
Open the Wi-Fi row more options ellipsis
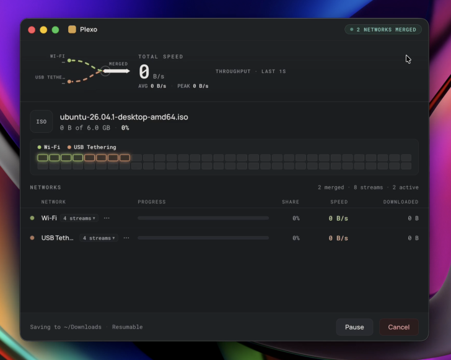[x=107, y=218]
